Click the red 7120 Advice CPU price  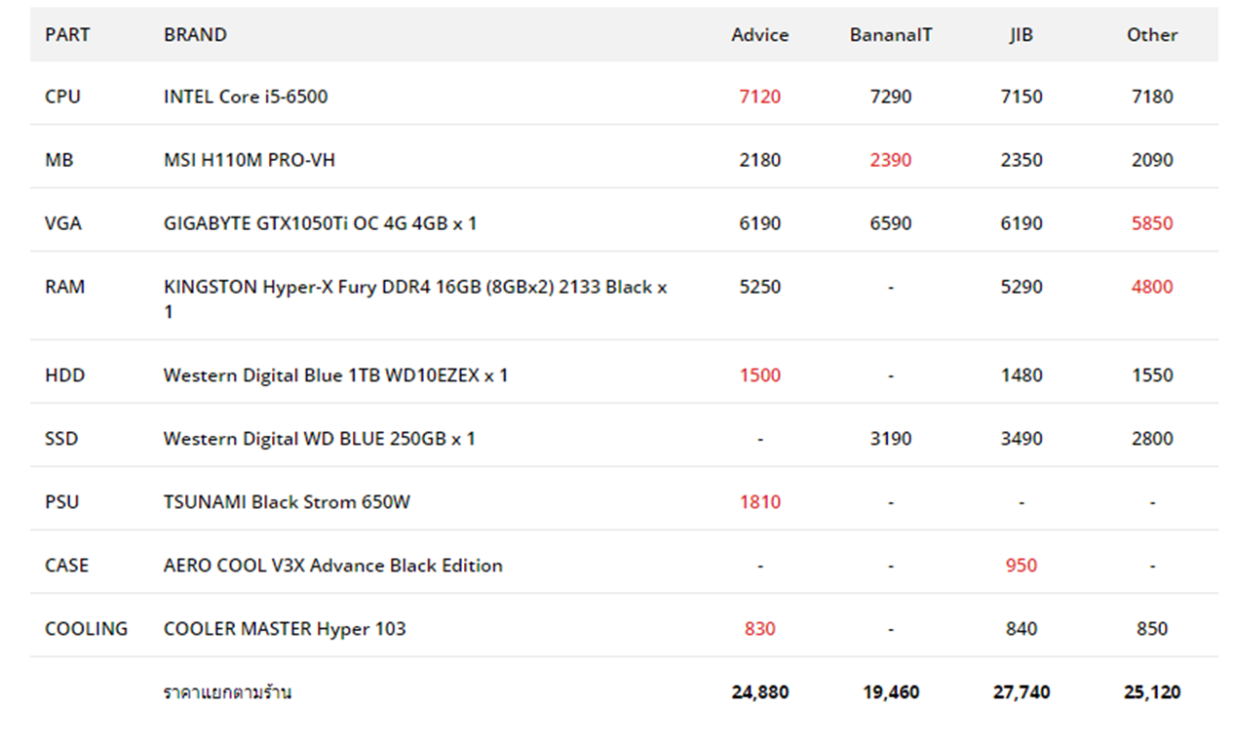[759, 97]
